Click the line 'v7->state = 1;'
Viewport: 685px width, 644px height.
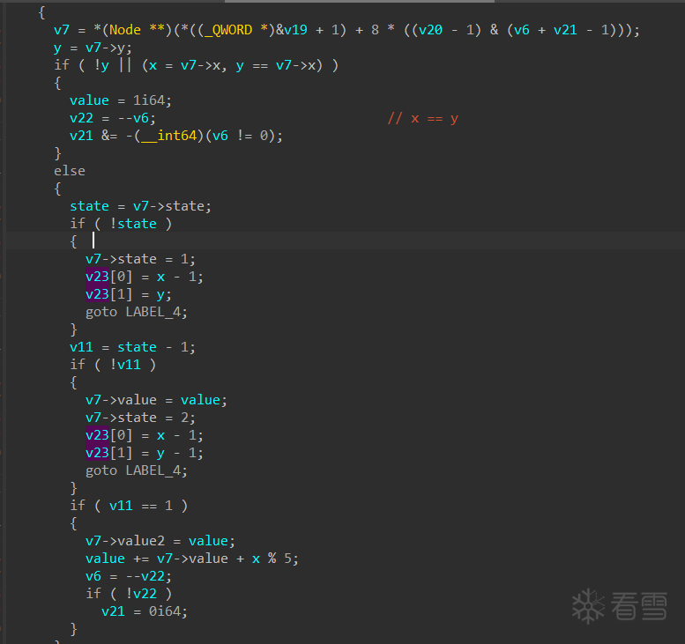click(x=141, y=259)
